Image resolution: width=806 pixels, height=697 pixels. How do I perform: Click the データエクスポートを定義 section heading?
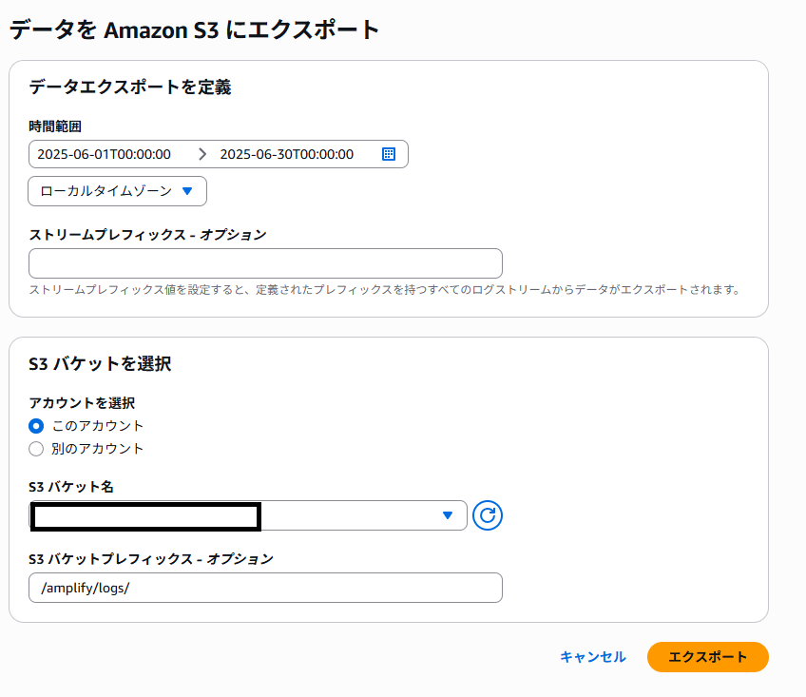130,87
